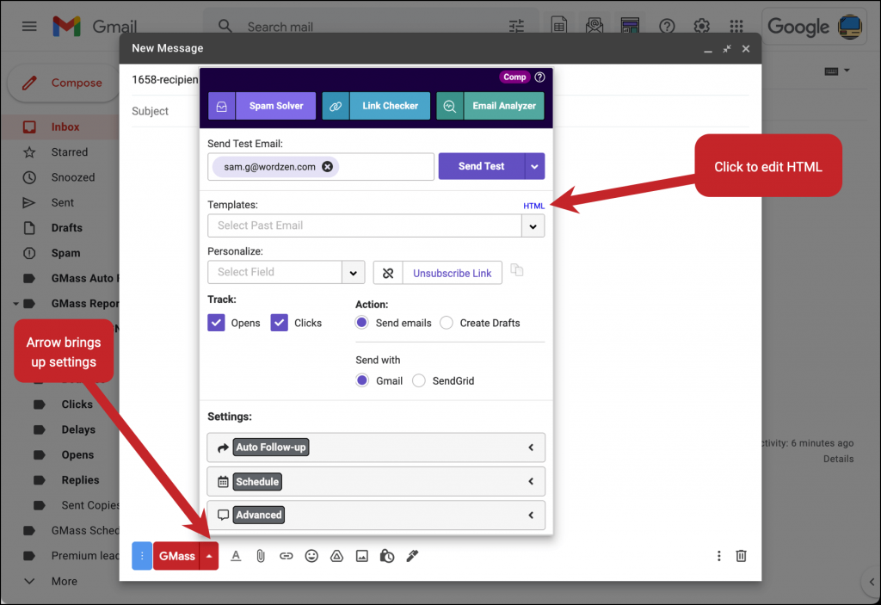The width and height of the screenshot is (881, 605).
Task: Choose SendGrid as the sending method
Action: (x=419, y=380)
